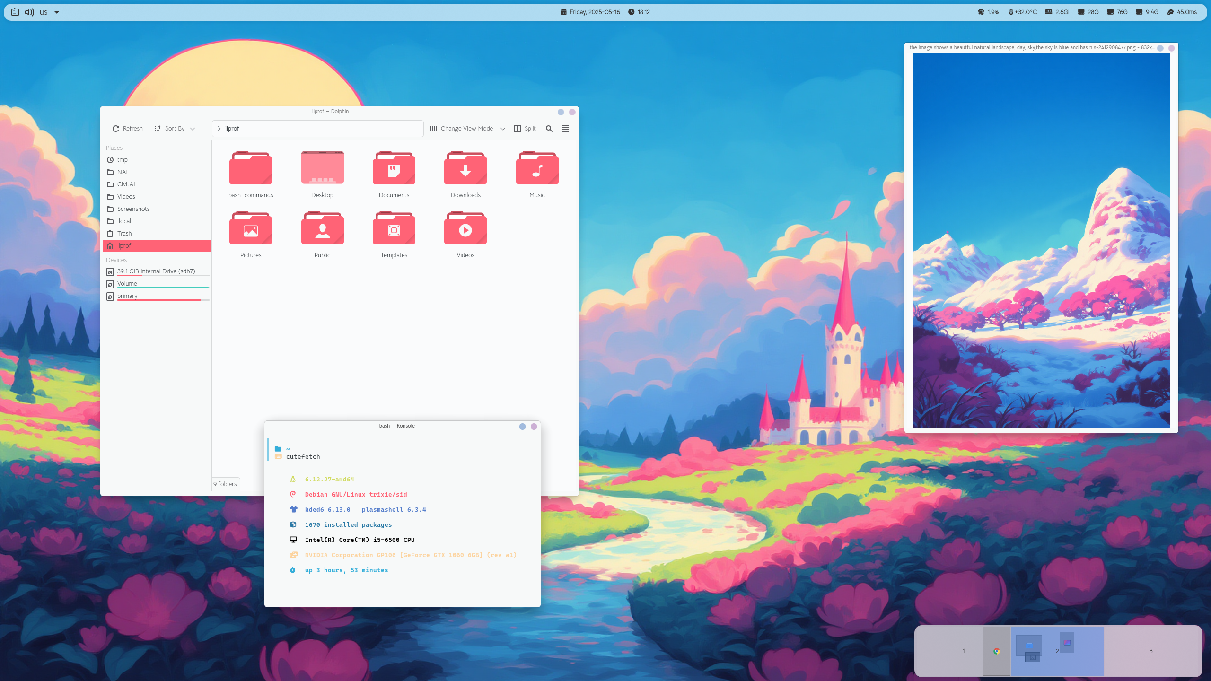1211x681 pixels.
Task: Open the Music folder icon
Action: (537, 169)
